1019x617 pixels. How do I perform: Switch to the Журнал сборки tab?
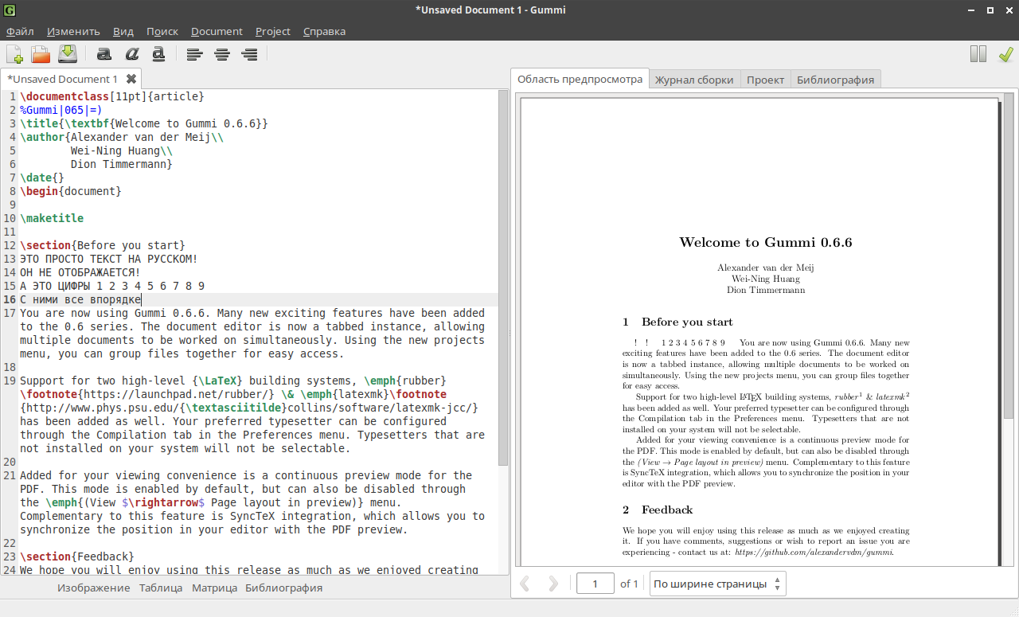[694, 80]
